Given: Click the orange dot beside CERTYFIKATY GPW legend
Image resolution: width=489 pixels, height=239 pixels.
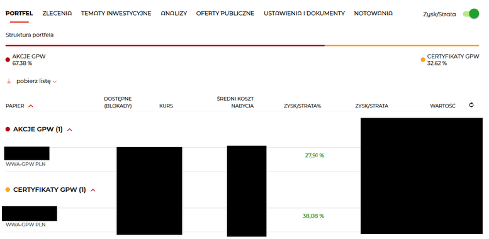Looking at the screenshot, I should [x=423, y=60].
